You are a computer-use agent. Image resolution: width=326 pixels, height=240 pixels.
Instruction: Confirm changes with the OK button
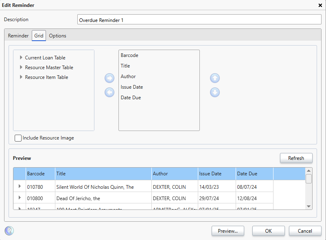pos(268,231)
